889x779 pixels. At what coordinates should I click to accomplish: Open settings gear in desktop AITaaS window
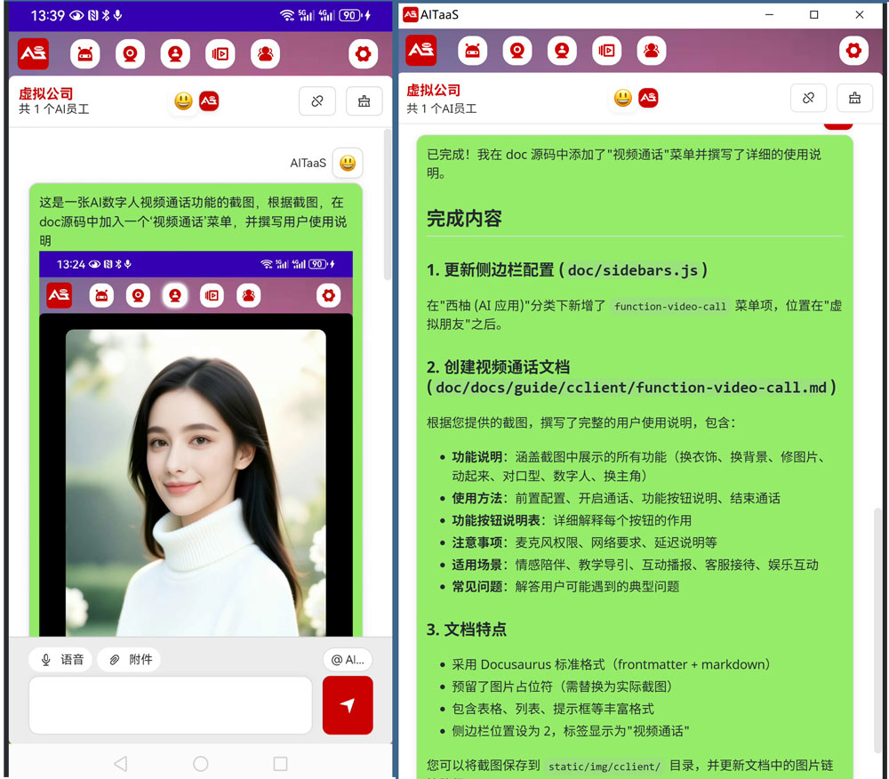(853, 51)
